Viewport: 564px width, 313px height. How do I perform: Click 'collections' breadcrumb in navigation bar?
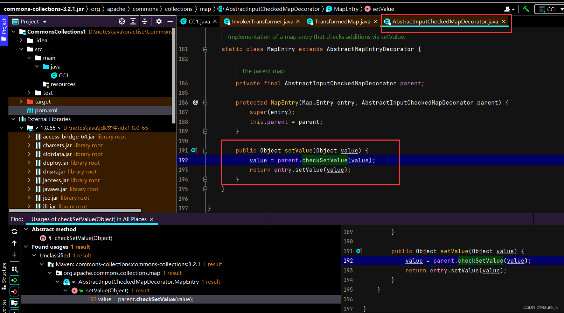click(179, 9)
